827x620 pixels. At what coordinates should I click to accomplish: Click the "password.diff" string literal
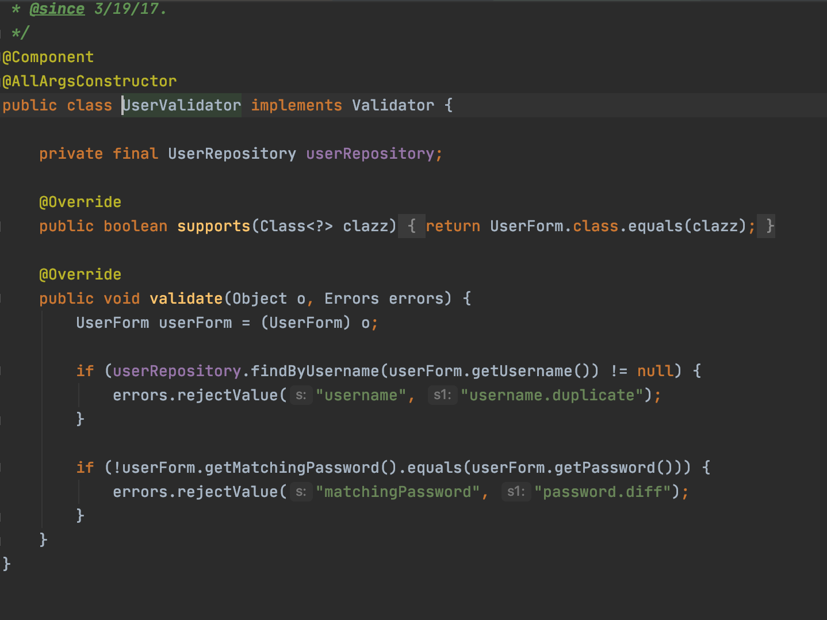pyautogui.click(x=603, y=492)
